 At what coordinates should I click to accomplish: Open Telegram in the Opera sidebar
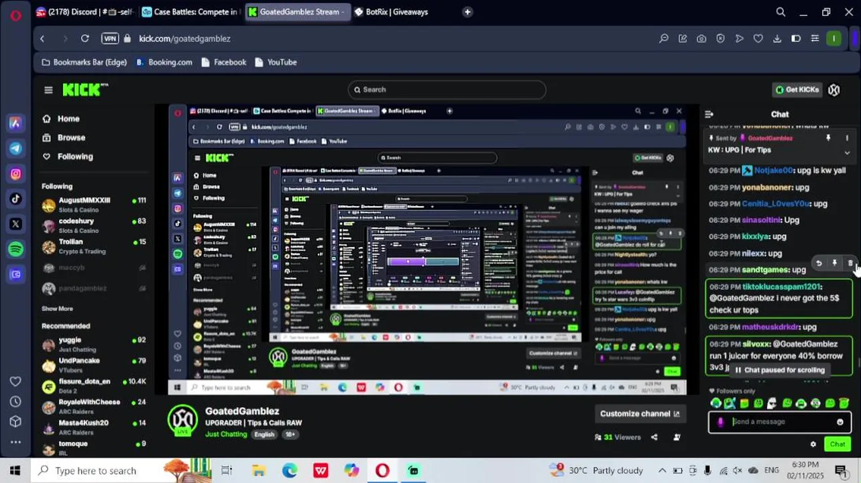(15, 148)
